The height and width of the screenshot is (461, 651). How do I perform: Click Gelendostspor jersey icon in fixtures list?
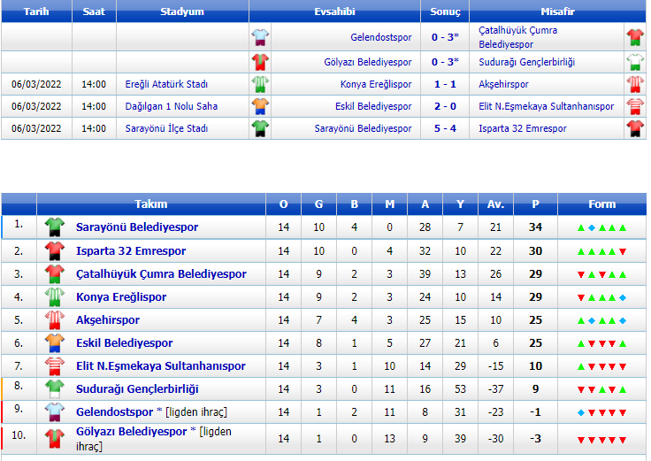tap(260, 38)
